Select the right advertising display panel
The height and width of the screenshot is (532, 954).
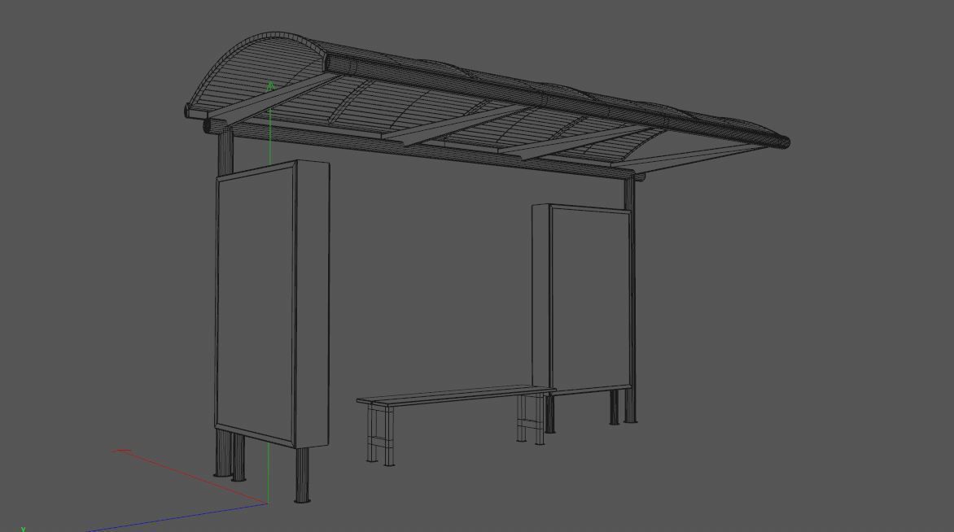coord(582,300)
